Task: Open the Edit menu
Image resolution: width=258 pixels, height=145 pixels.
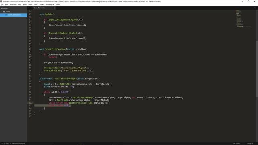Action: point(6,4)
